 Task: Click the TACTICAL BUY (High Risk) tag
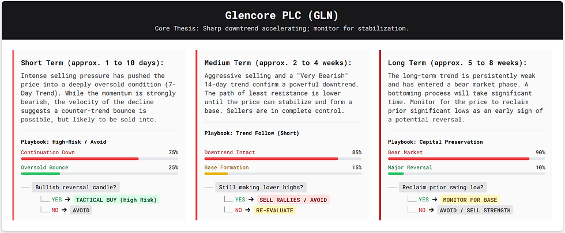click(x=116, y=200)
